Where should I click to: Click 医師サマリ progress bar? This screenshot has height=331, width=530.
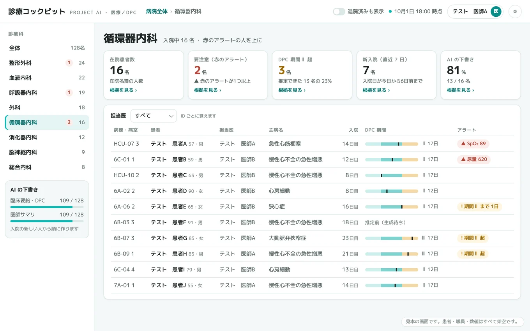click(47, 221)
